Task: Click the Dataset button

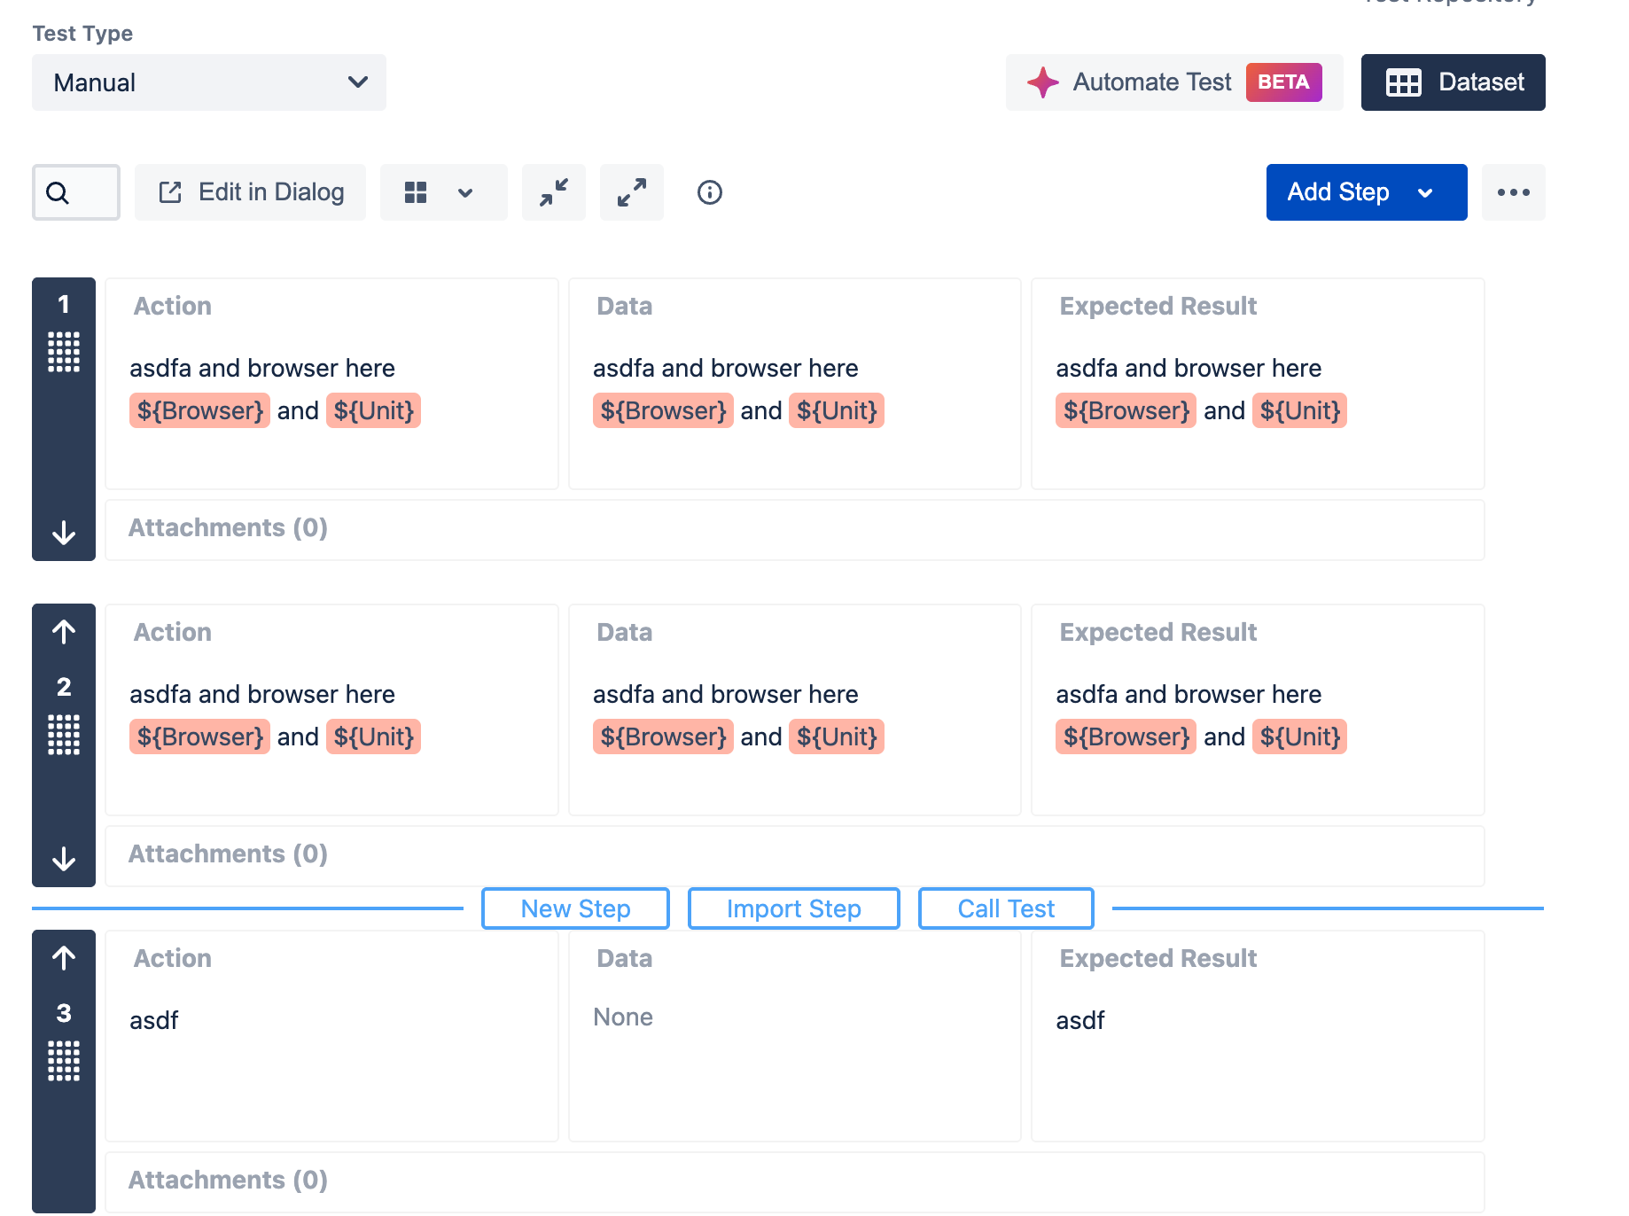Action: 1453,82
